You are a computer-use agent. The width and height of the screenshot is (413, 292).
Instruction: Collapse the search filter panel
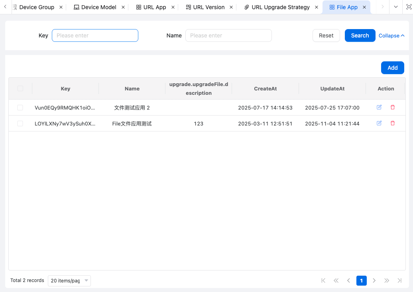click(x=391, y=36)
